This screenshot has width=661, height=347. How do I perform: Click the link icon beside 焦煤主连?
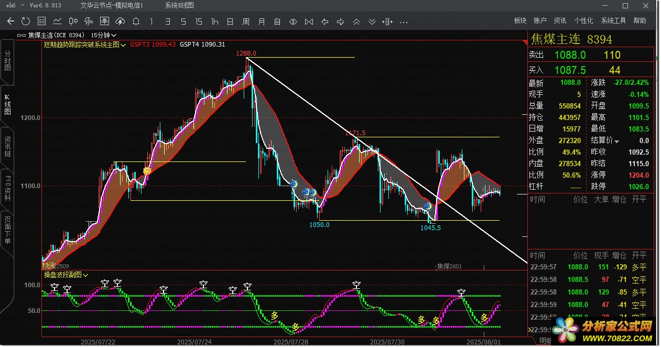pos(21,35)
